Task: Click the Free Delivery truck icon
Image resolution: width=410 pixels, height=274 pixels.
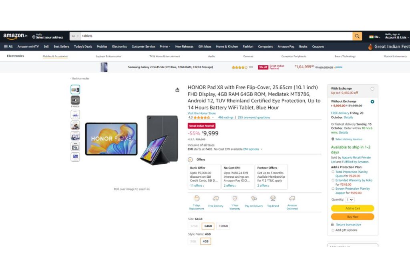Action: pos(216,198)
